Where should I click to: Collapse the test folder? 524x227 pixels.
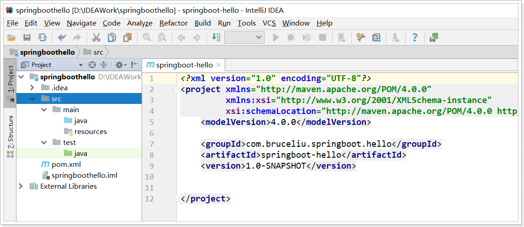44,143
